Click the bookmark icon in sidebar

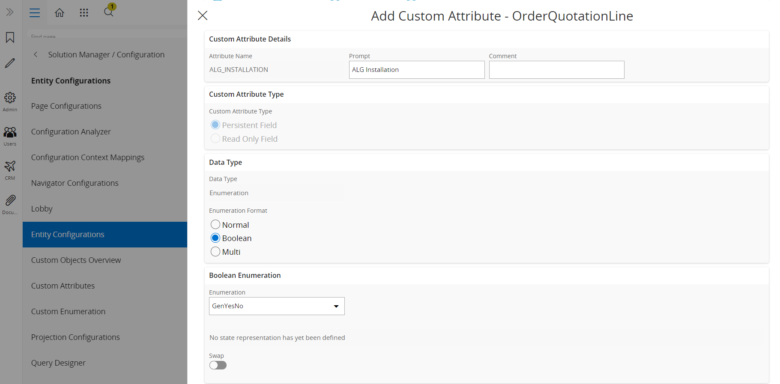pyautogui.click(x=10, y=38)
